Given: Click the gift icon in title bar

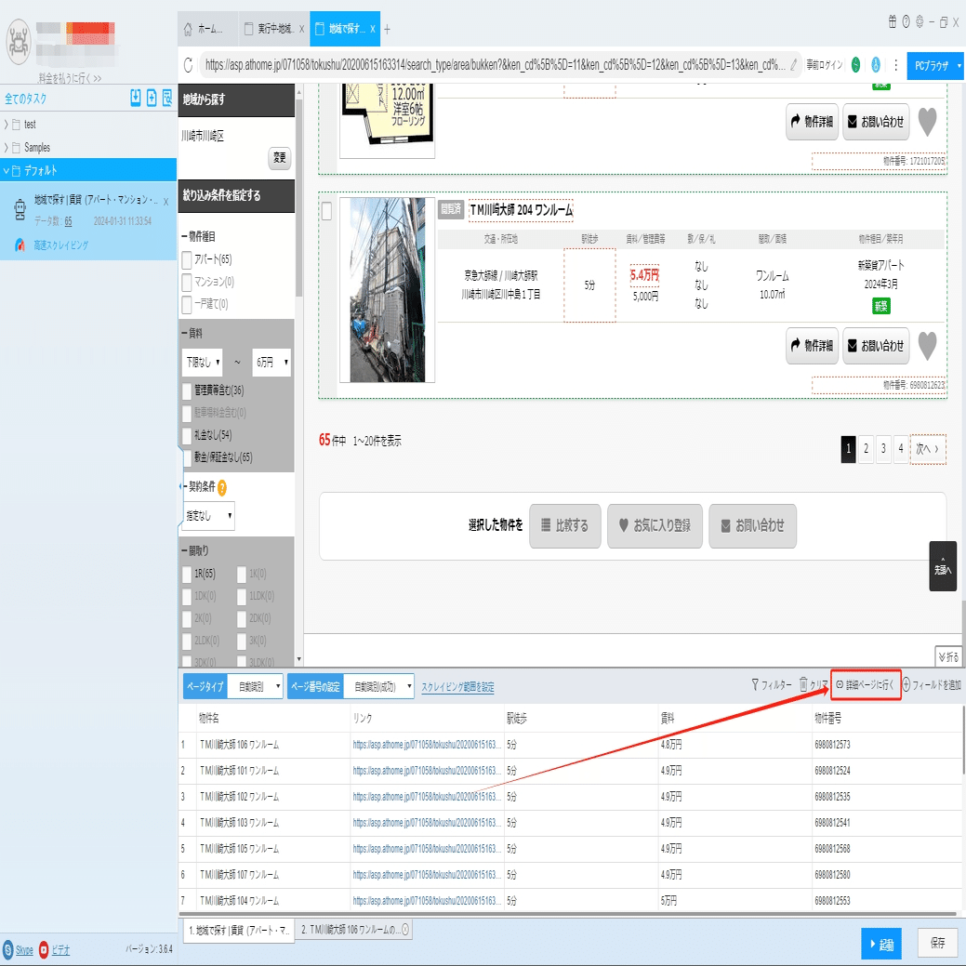Looking at the screenshot, I should click(x=892, y=21).
